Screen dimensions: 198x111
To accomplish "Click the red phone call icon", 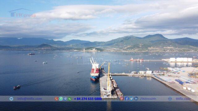I will [56, 99].
